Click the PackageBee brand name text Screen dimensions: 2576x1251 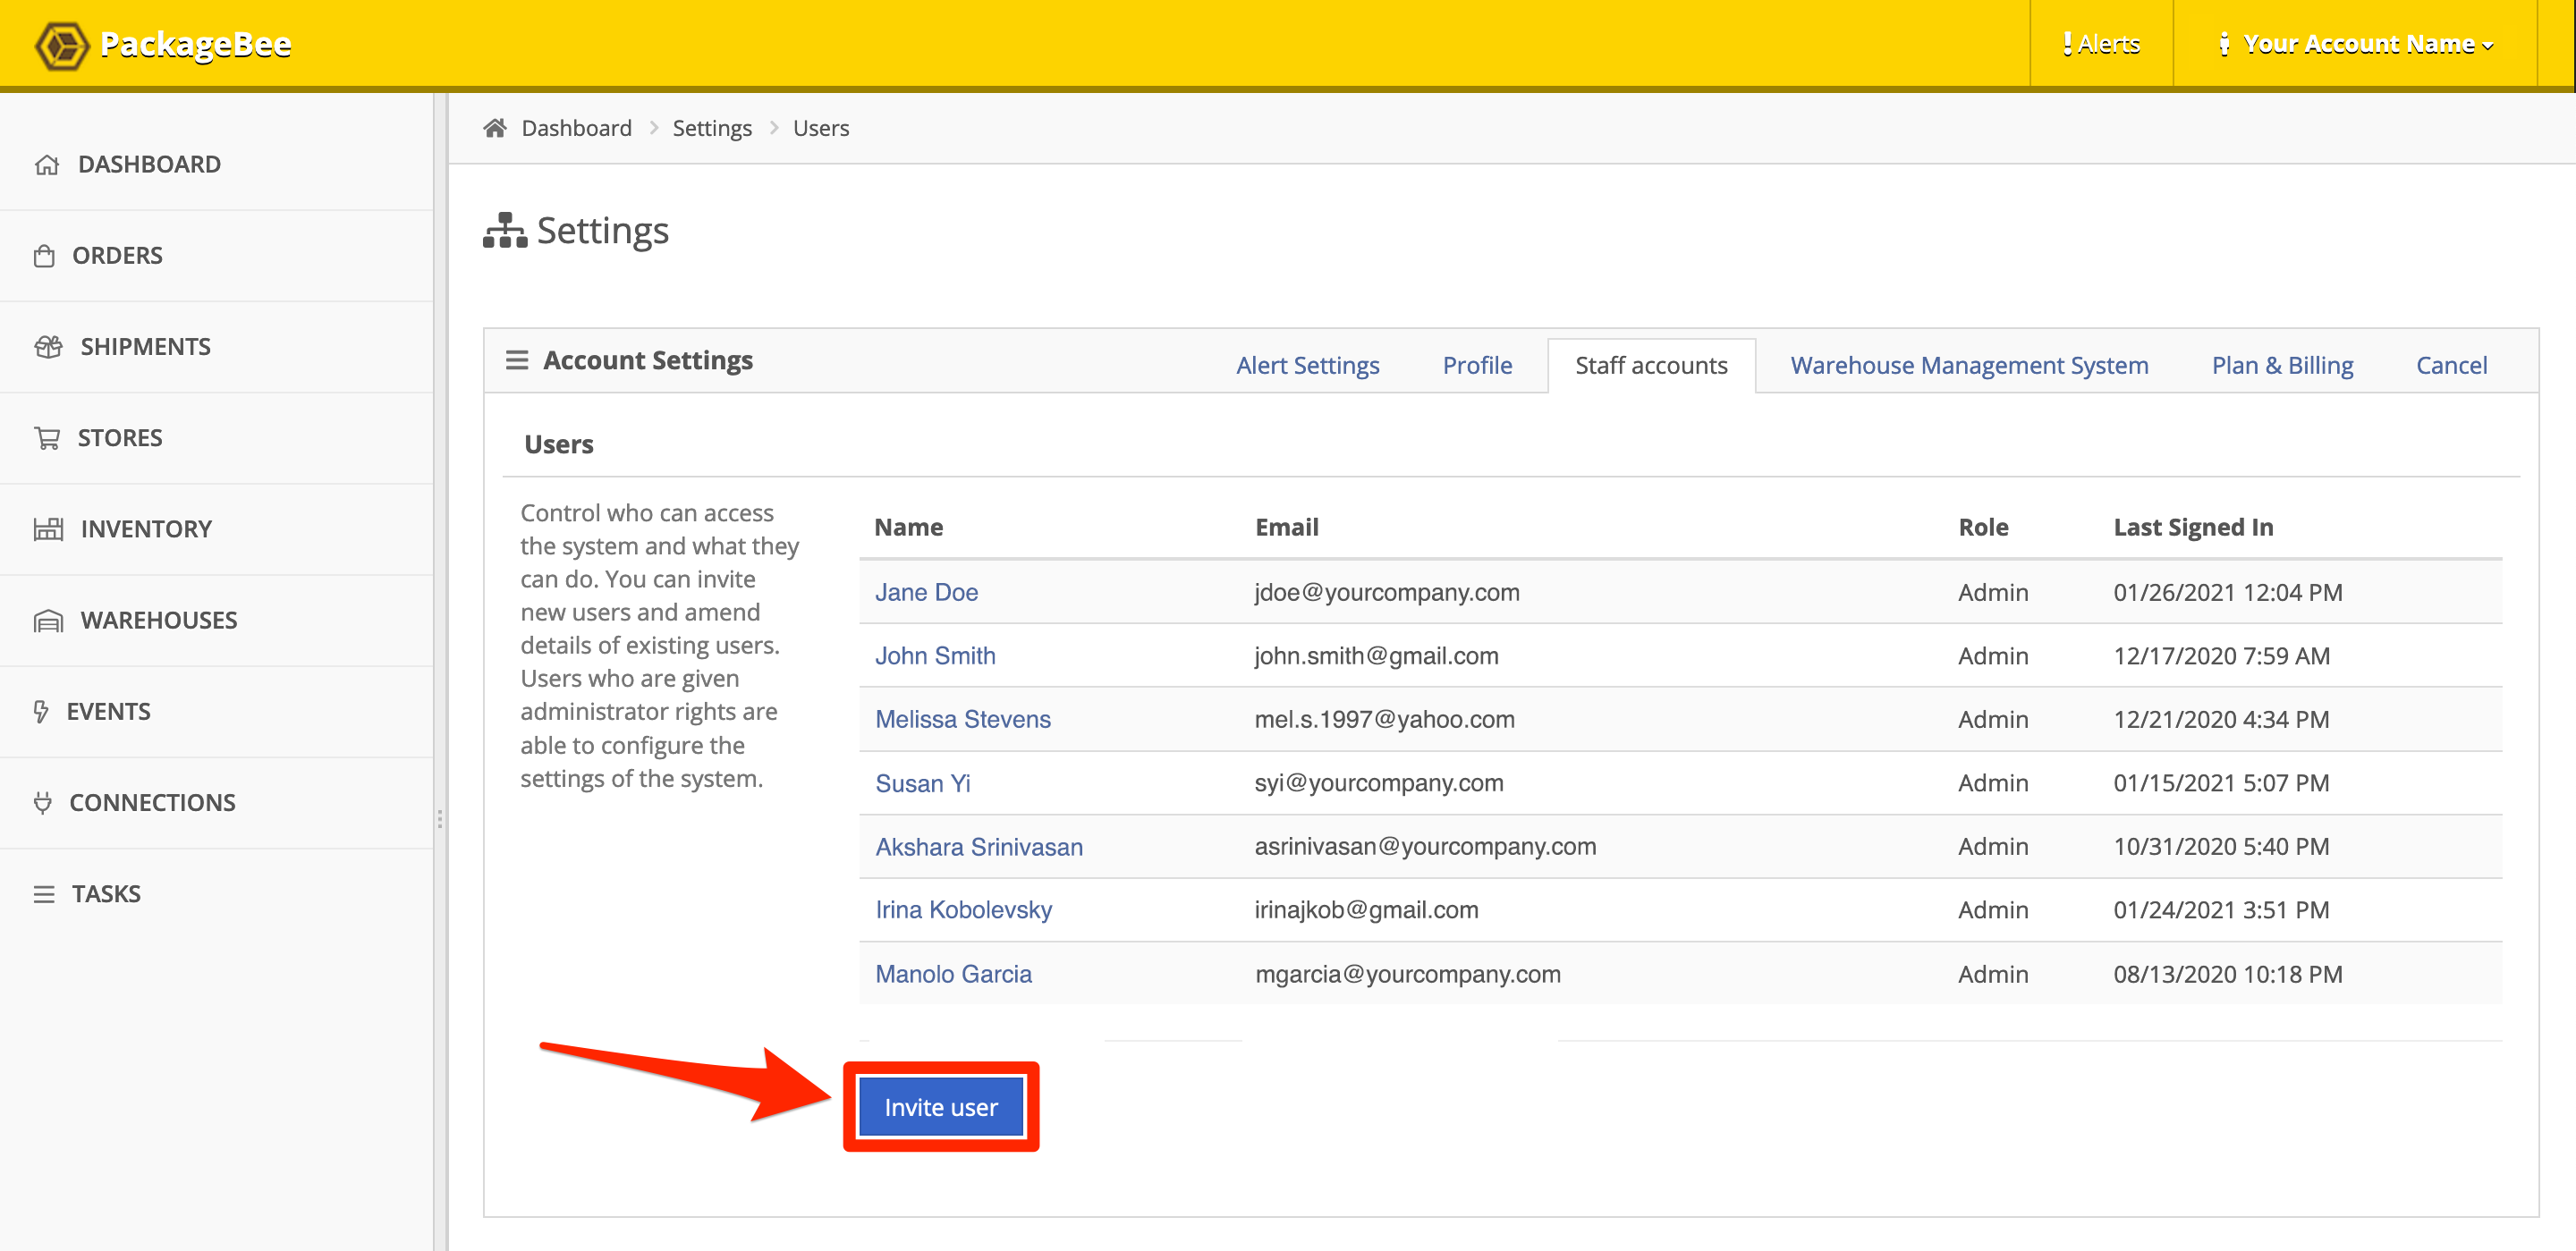pos(195,45)
